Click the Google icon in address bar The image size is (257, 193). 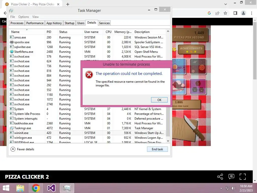[x=209, y=13]
